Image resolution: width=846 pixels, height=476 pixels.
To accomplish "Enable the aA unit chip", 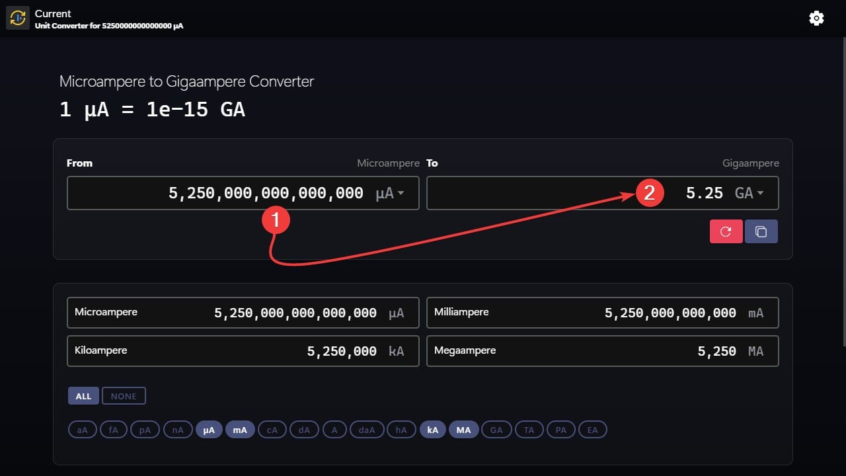I will click(x=82, y=429).
